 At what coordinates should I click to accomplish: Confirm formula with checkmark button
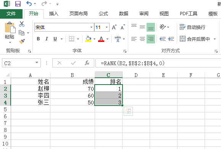pos(73,63)
